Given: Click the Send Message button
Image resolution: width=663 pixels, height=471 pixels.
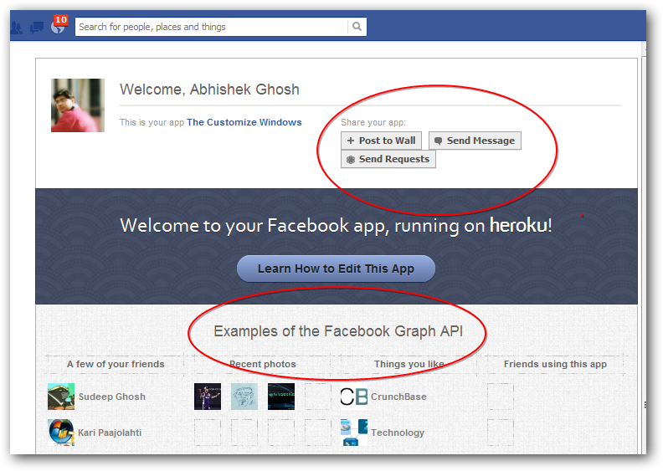Looking at the screenshot, I should click(x=475, y=141).
